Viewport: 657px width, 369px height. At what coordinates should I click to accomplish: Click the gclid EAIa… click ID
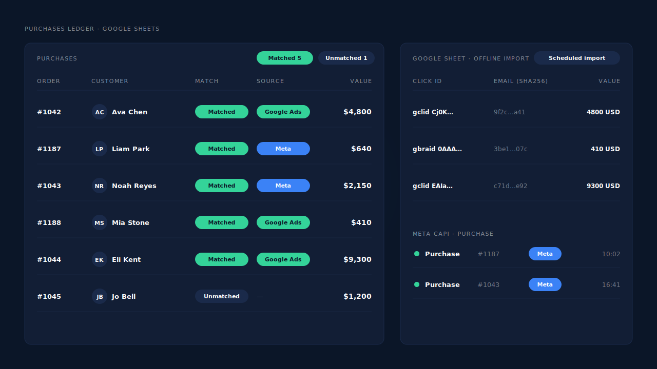pos(433,186)
